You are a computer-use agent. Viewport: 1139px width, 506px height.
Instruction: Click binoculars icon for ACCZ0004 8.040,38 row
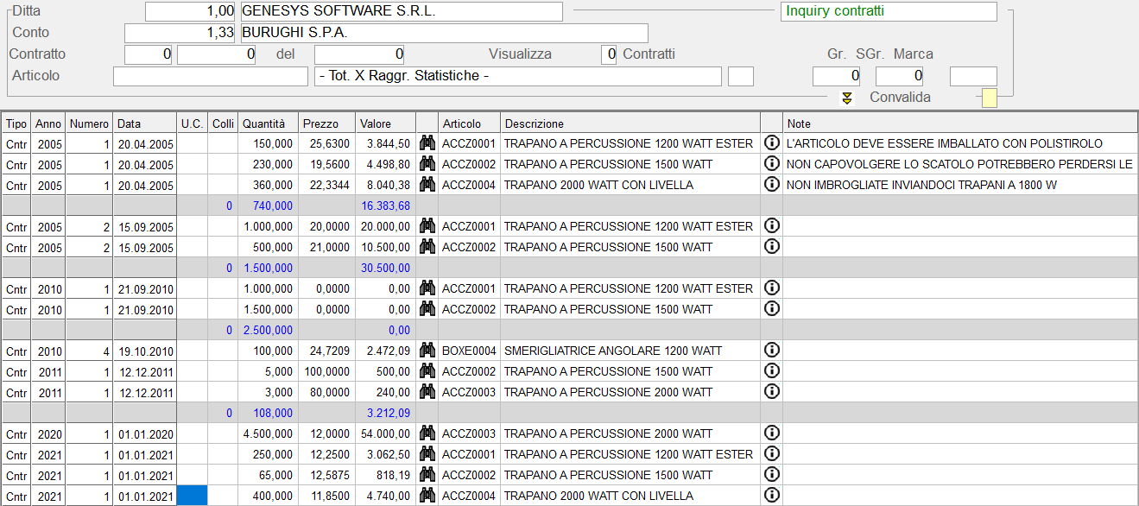tap(427, 185)
